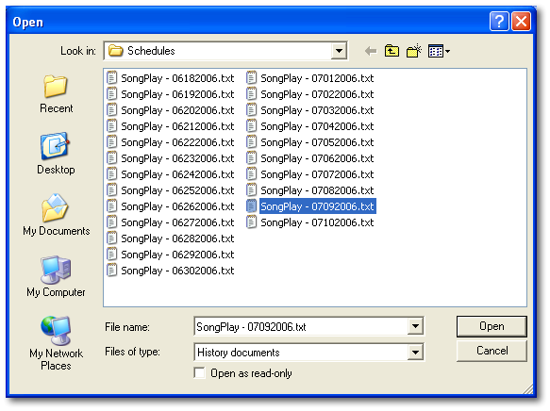The width and height of the screenshot is (550, 411).
Task: Select file name SongPlay - 06192006.txt
Action: [177, 94]
